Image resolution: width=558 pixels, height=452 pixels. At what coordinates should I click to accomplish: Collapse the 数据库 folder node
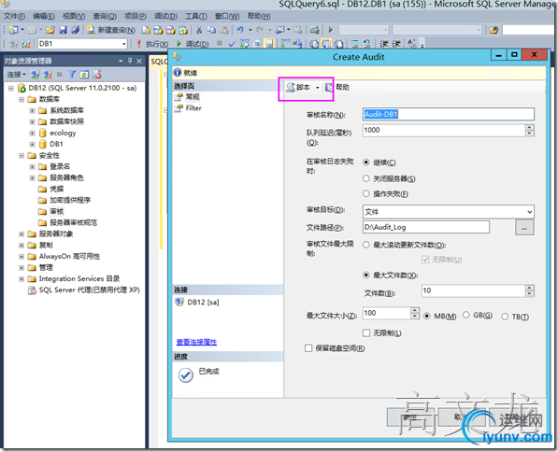(21, 99)
